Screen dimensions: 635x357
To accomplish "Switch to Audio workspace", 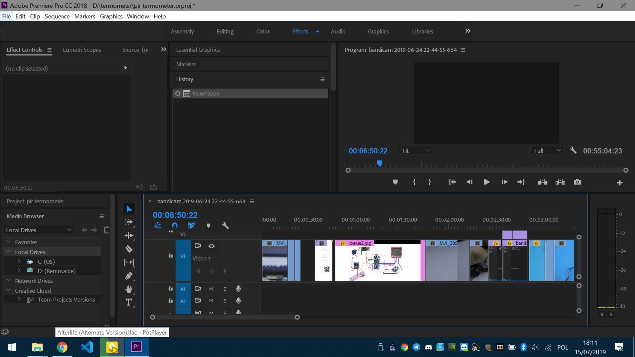I will click(x=338, y=31).
